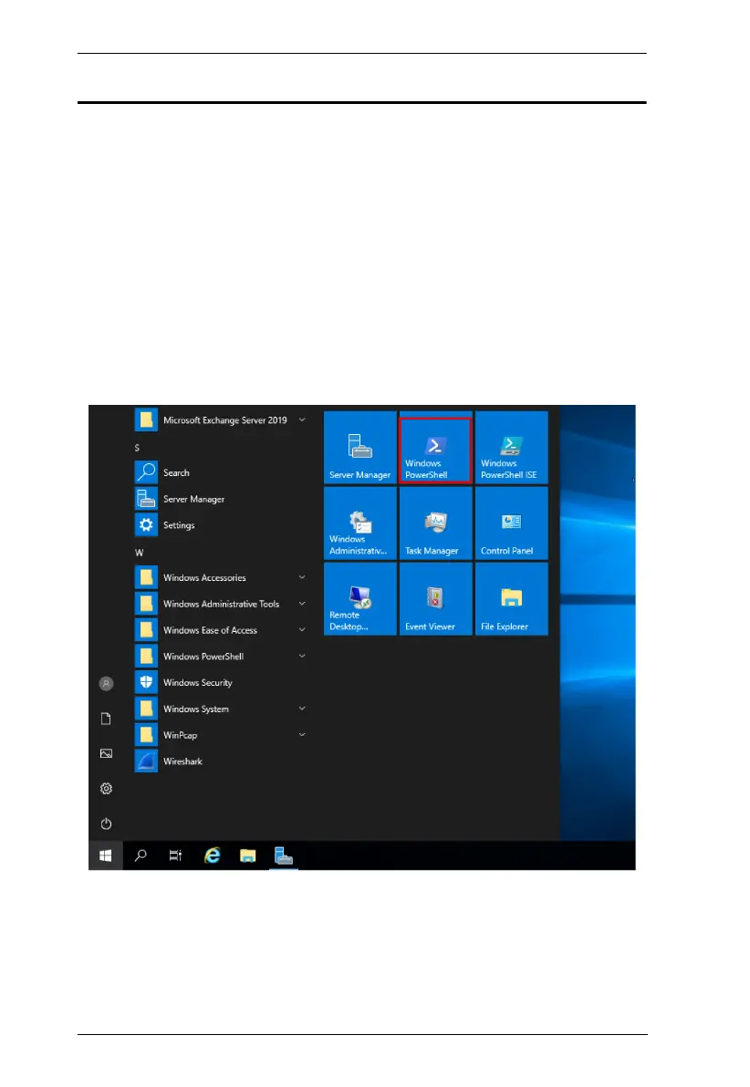
Task: Click the Windows Start button
Action: coord(106,855)
